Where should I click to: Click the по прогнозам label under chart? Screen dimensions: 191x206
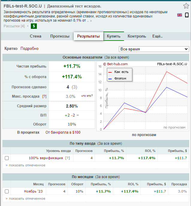pyautogui.click(x=144, y=135)
